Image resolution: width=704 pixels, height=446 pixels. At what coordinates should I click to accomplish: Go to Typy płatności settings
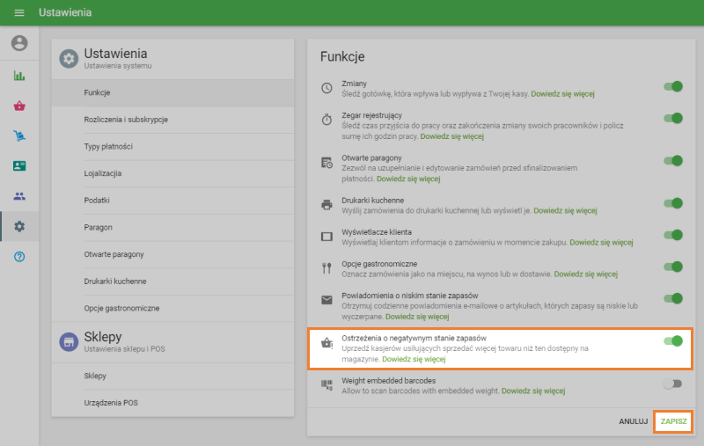[x=108, y=146]
